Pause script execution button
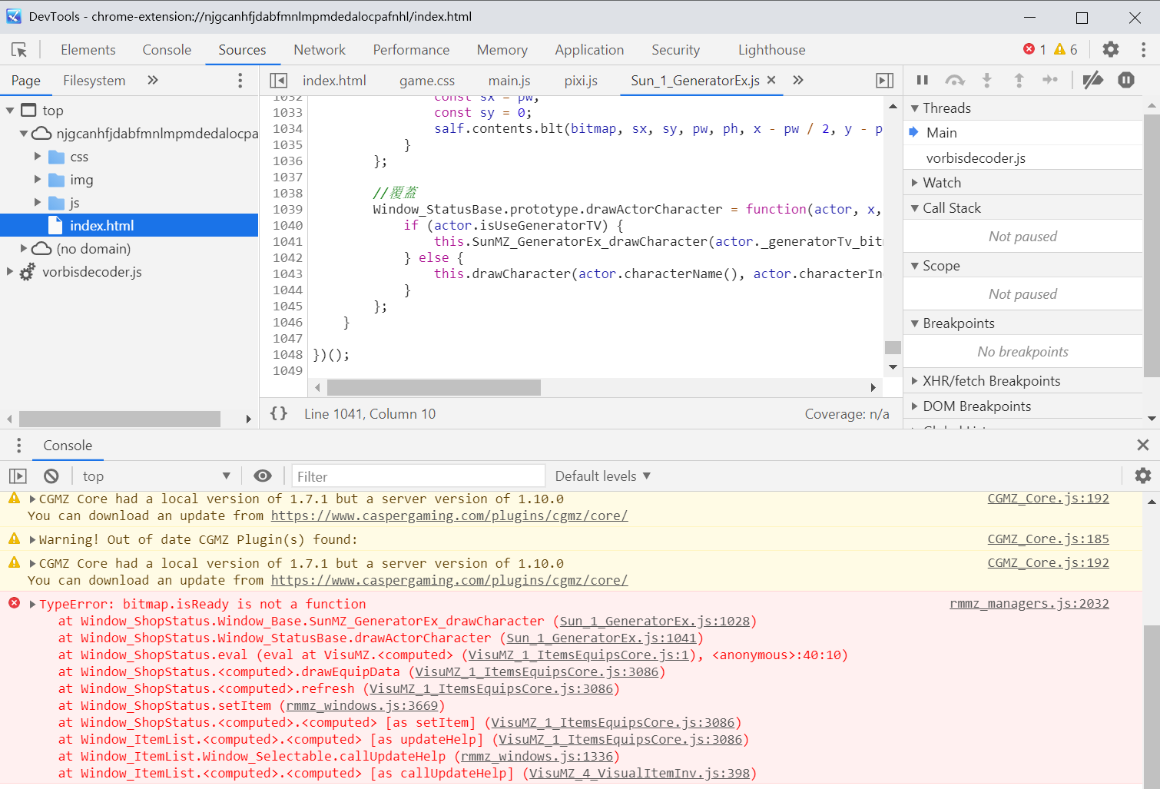Screen dimensions: 1160x789 click(923, 80)
